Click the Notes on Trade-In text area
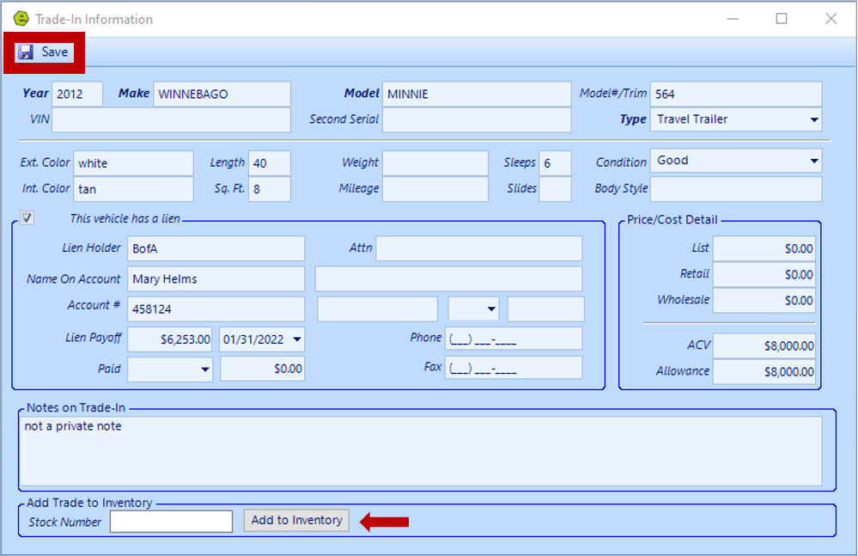Image resolution: width=858 pixels, height=556 pixels. click(420, 451)
